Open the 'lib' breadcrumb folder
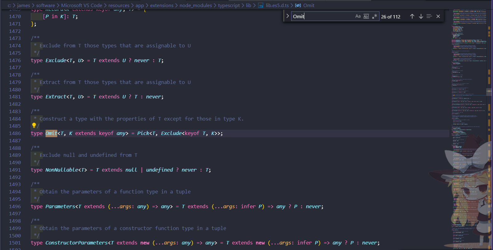493x250 pixels. point(249,5)
